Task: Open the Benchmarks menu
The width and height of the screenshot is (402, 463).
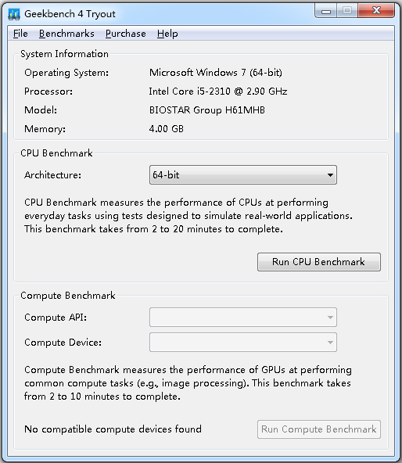Action: click(x=66, y=34)
